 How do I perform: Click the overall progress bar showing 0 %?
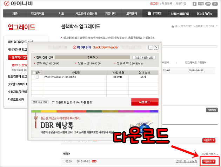[93, 57]
